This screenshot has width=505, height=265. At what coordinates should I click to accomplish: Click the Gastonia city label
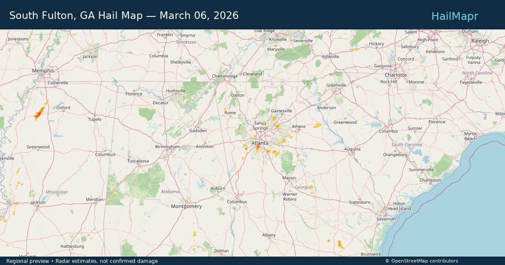[383, 66]
